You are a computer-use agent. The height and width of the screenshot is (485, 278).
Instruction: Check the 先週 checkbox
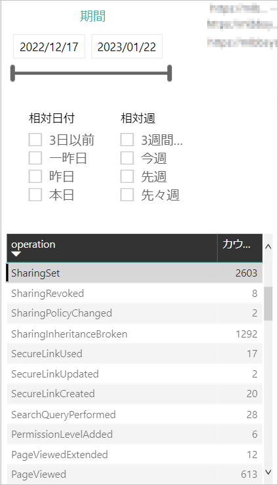(127, 176)
